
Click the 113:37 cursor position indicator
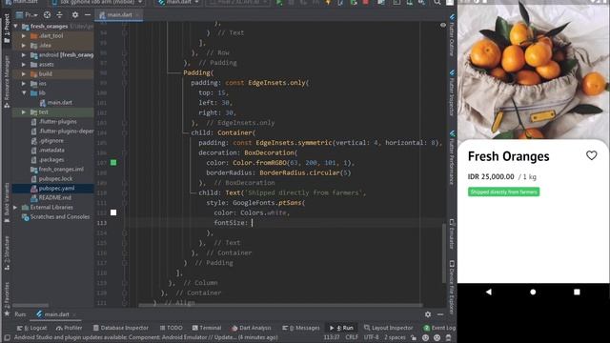click(x=332, y=337)
